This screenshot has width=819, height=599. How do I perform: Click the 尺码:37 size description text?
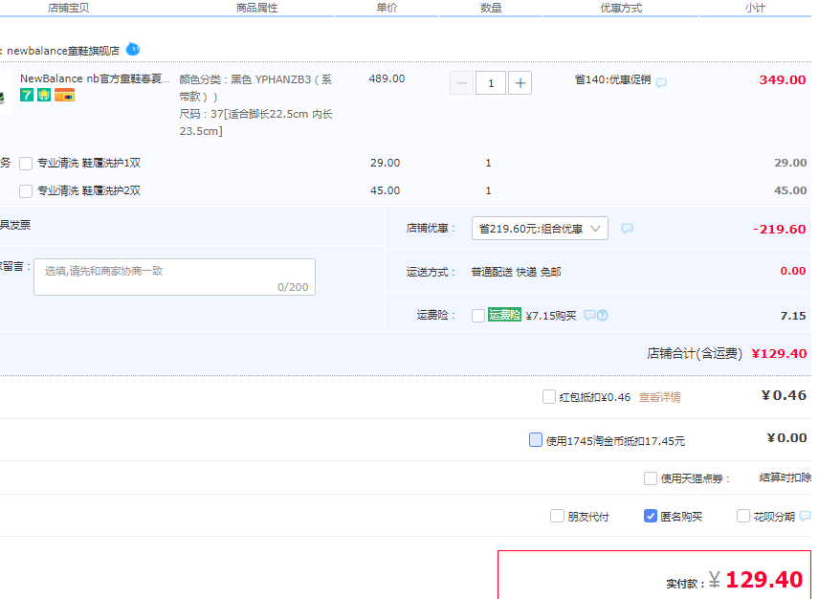coord(256,122)
